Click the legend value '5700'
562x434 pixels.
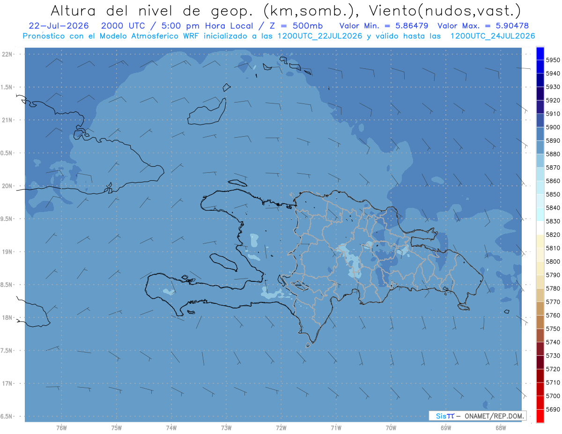[x=553, y=396]
